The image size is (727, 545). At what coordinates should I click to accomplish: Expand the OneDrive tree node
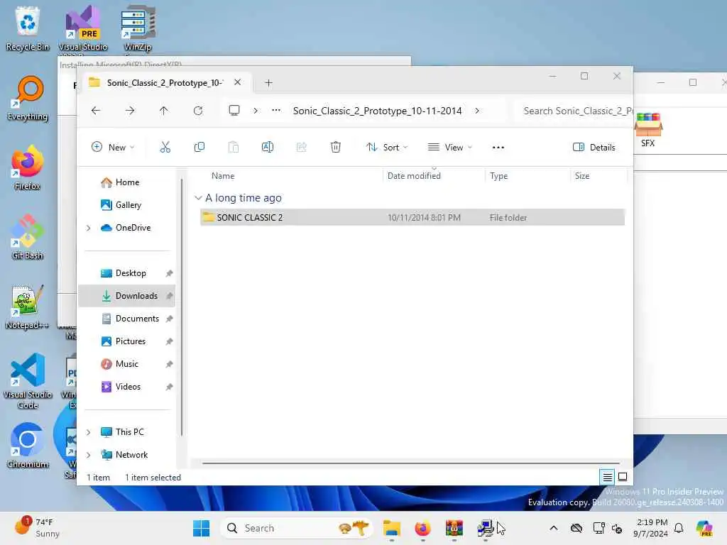click(89, 228)
